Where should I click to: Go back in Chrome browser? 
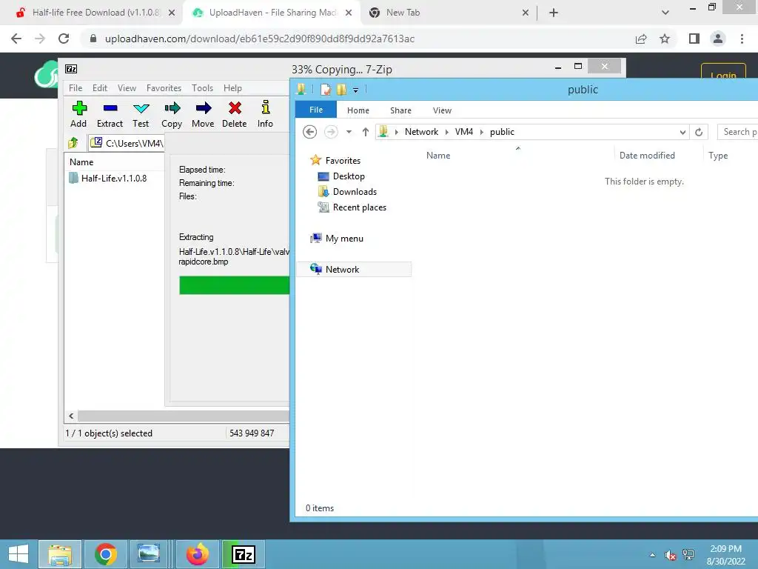coord(16,39)
